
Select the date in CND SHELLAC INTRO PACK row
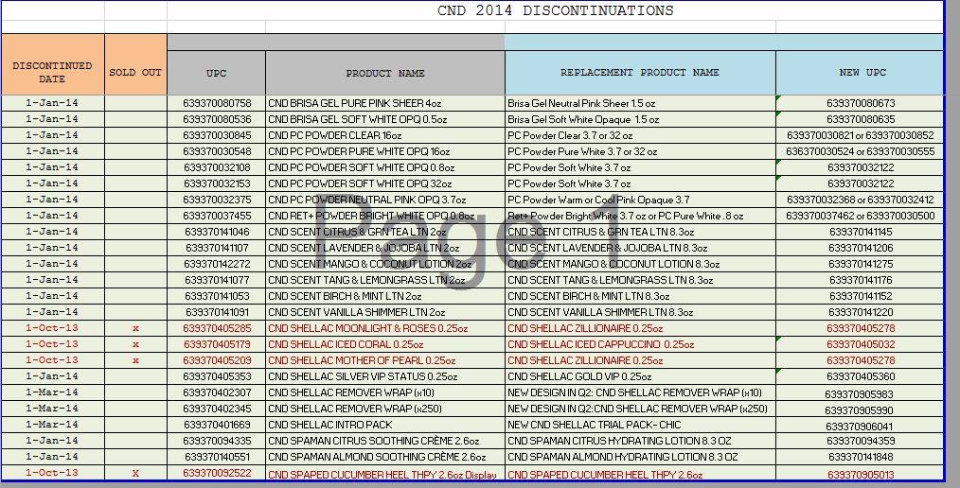(52, 425)
